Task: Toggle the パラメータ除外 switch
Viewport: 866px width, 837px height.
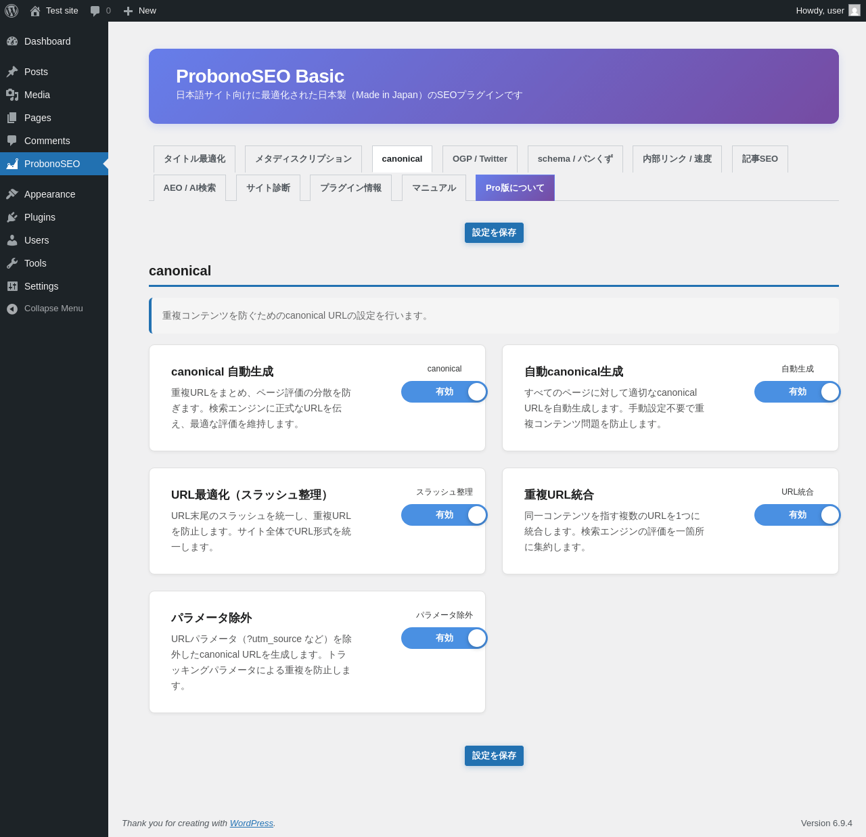Action: tap(445, 638)
